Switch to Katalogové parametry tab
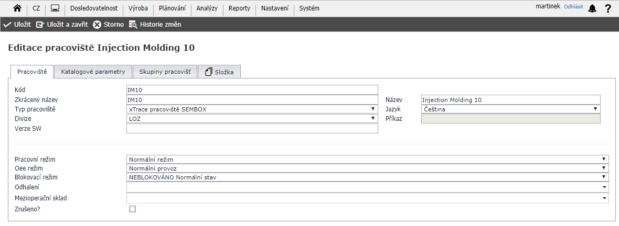Viewport: 619px width, 226px height. (x=93, y=72)
